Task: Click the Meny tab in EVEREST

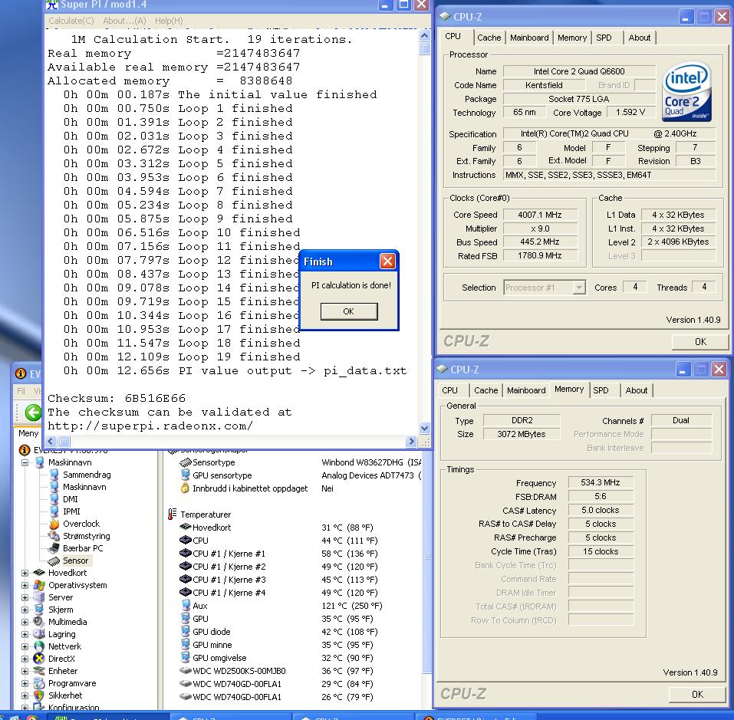Action: [28, 433]
